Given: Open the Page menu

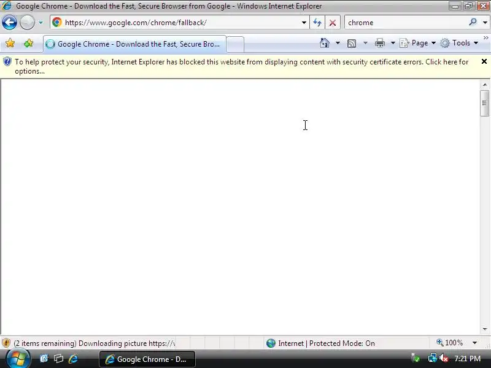Looking at the screenshot, I should (418, 43).
